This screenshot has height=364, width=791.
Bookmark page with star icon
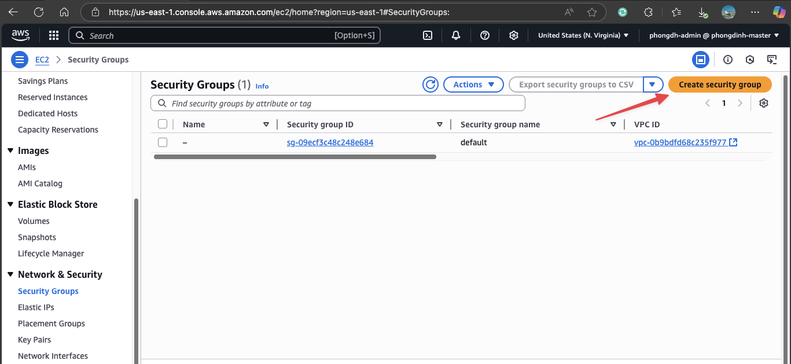pyautogui.click(x=592, y=12)
